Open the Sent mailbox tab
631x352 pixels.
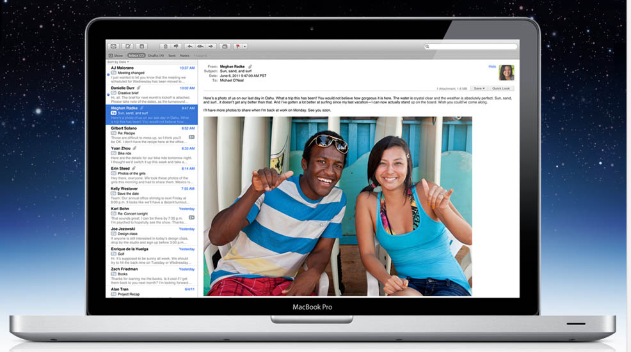tap(172, 56)
